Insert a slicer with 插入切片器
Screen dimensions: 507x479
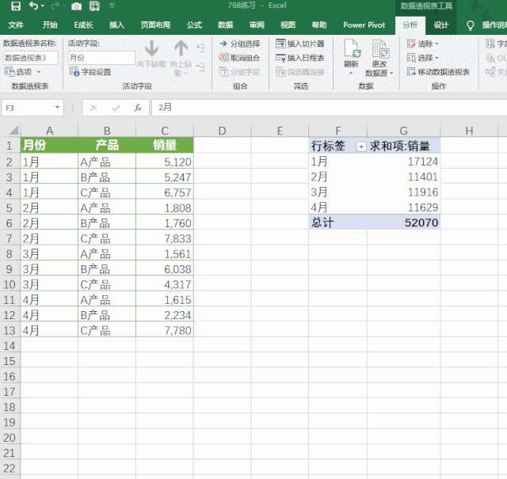(300, 44)
